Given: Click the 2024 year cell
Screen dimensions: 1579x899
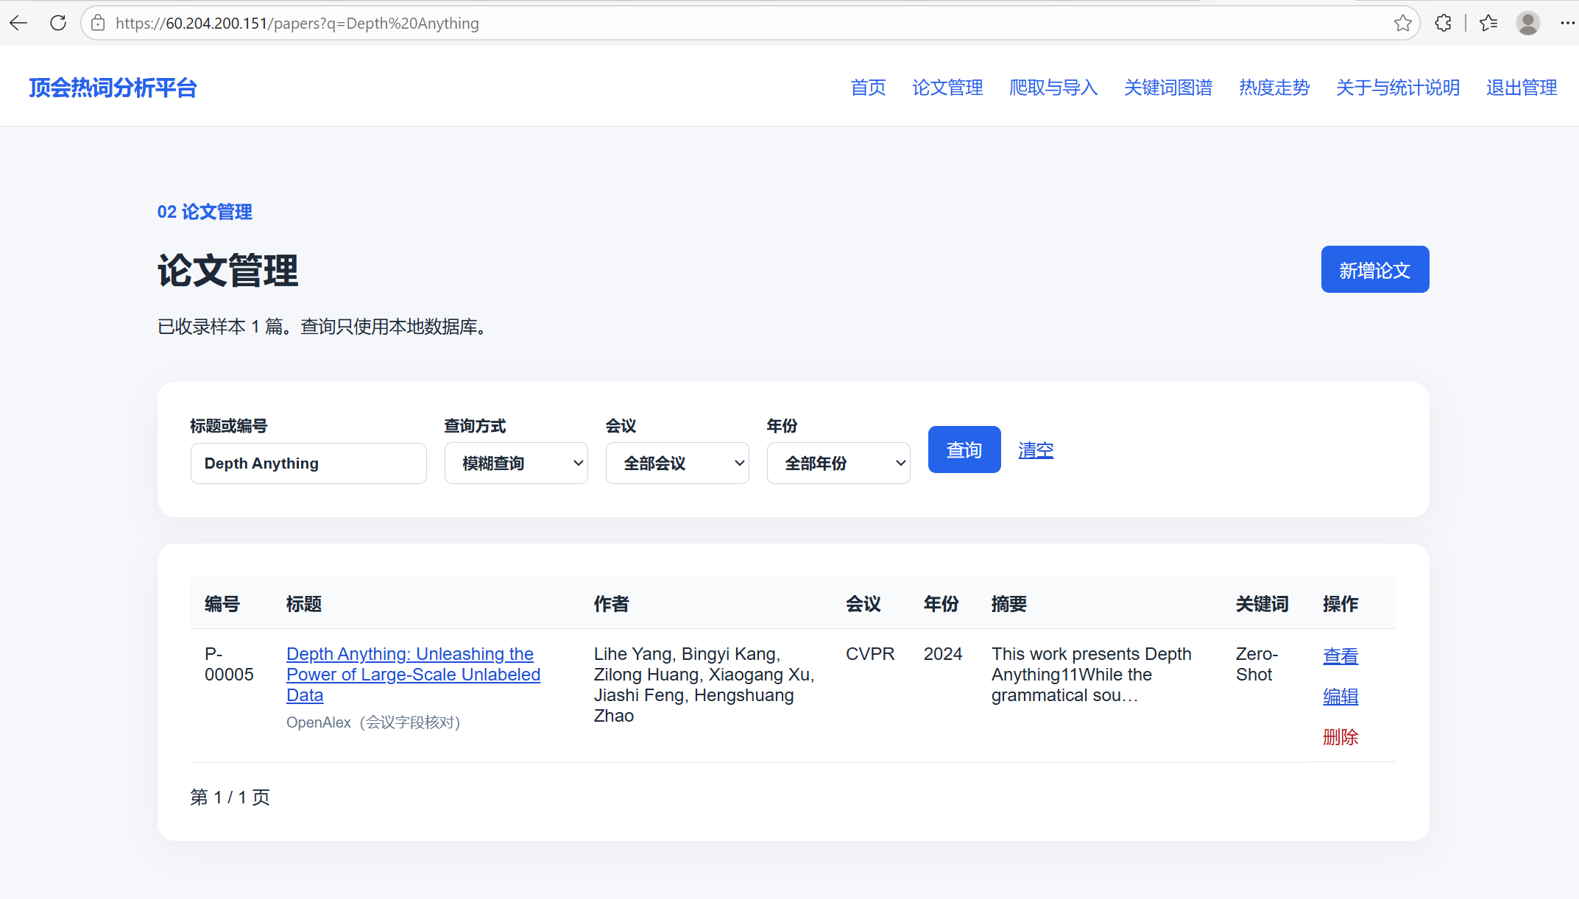Looking at the screenshot, I should (943, 653).
